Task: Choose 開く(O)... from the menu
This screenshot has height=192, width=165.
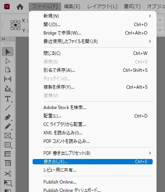Action: (92, 25)
